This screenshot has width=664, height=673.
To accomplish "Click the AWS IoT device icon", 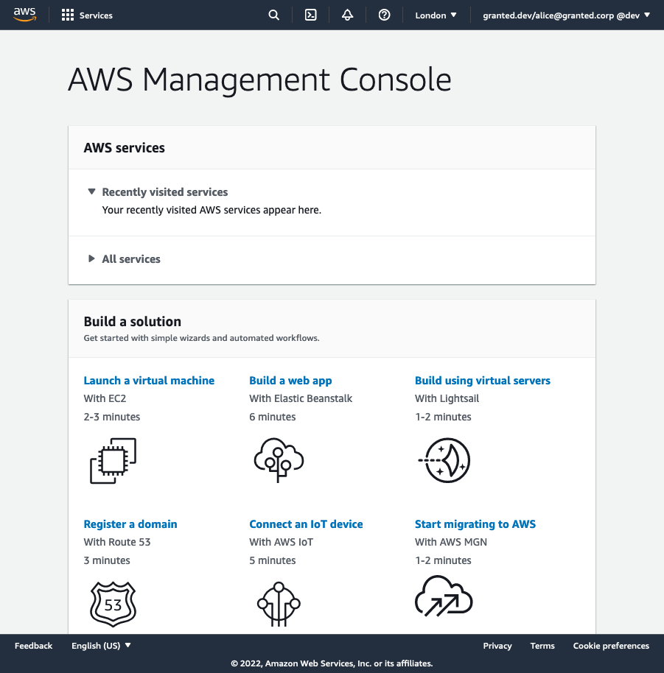I will pos(279,604).
